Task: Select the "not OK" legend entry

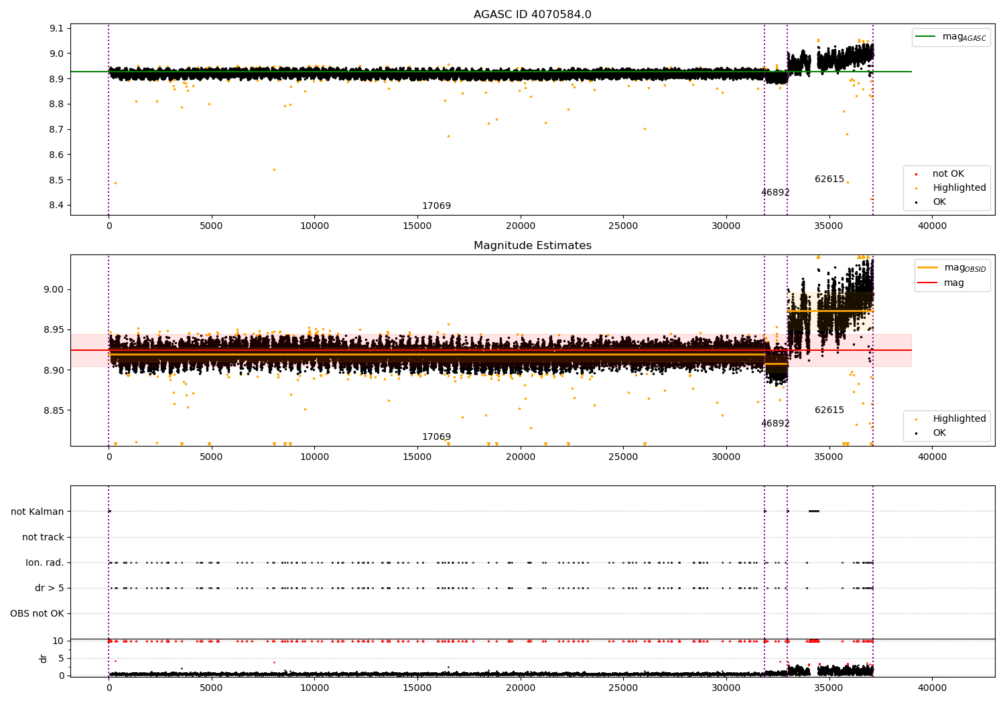Action: [948, 174]
